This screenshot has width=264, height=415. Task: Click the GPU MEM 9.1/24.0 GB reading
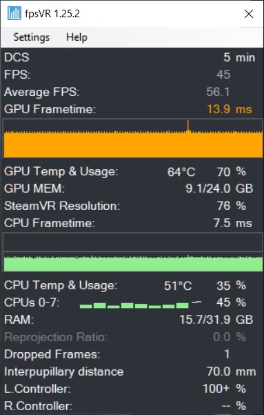pyautogui.click(x=219, y=189)
